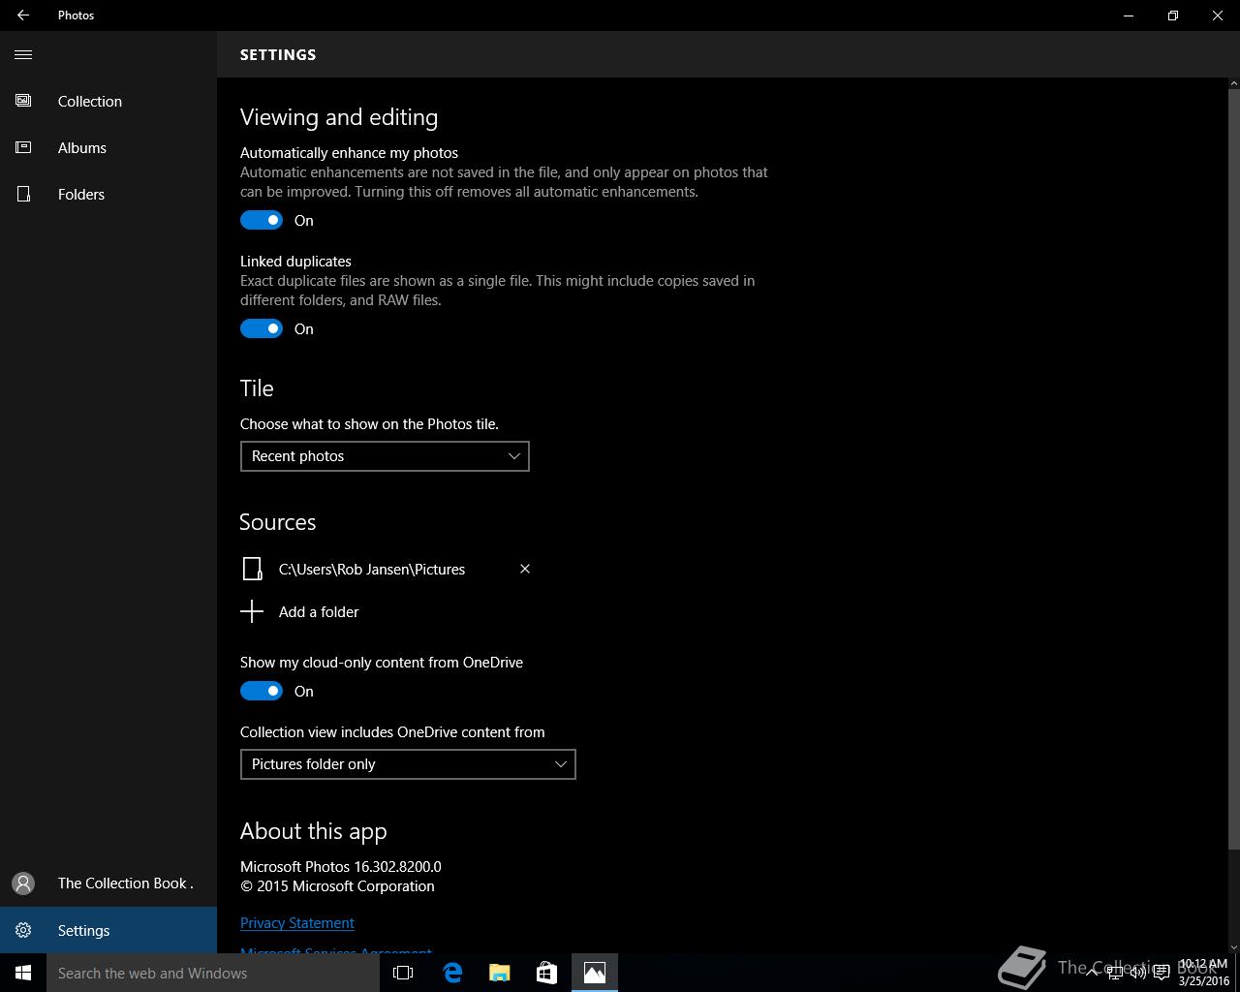
Task: Click the plus icon to add folder
Action: coord(252,611)
